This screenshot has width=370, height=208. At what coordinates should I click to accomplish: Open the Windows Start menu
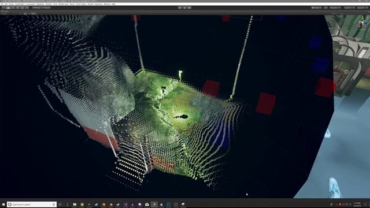[3, 205]
